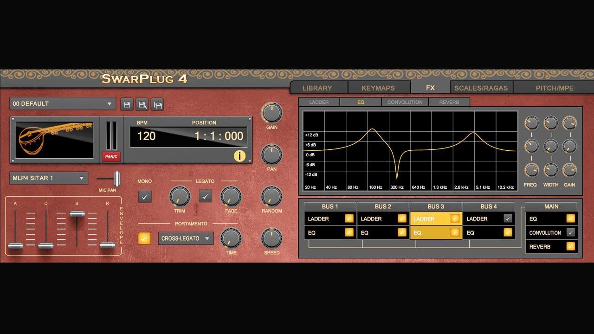Toggle the BUS 2 LADDER checkbox
This screenshot has height=334, width=594.
click(402, 218)
